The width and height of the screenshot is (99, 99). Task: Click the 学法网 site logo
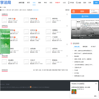coord(5,2)
